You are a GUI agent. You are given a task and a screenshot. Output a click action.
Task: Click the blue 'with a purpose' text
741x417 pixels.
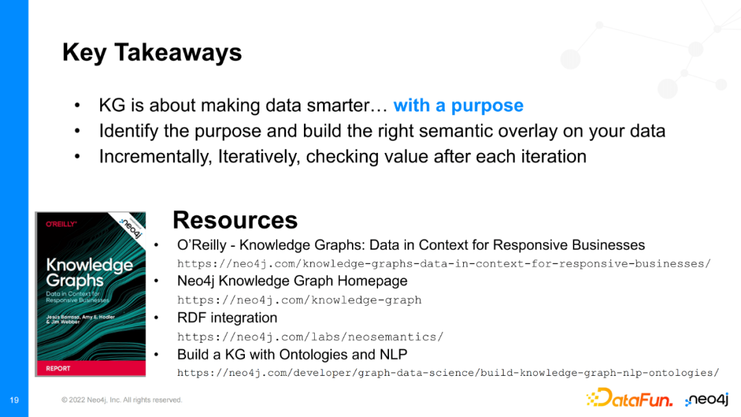[458, 106]
